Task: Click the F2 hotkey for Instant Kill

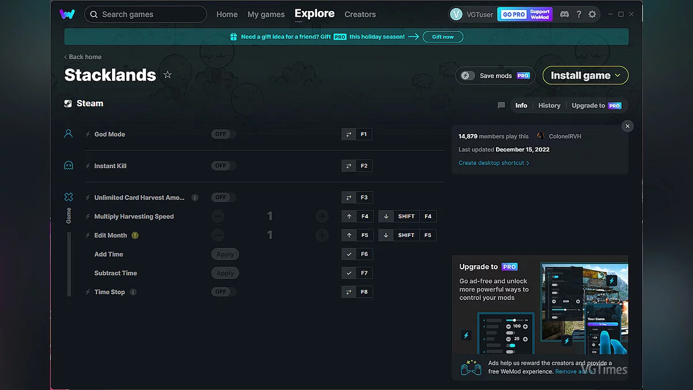Action: point(357,166)
